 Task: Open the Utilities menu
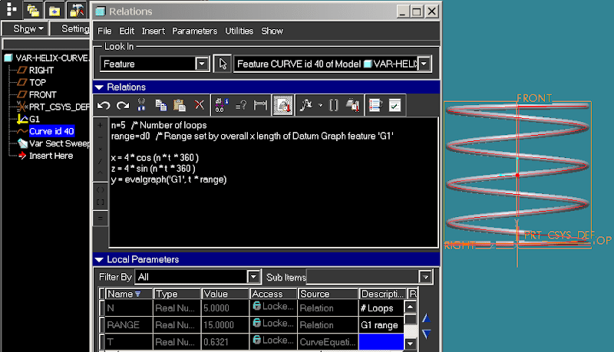(239, 31)
